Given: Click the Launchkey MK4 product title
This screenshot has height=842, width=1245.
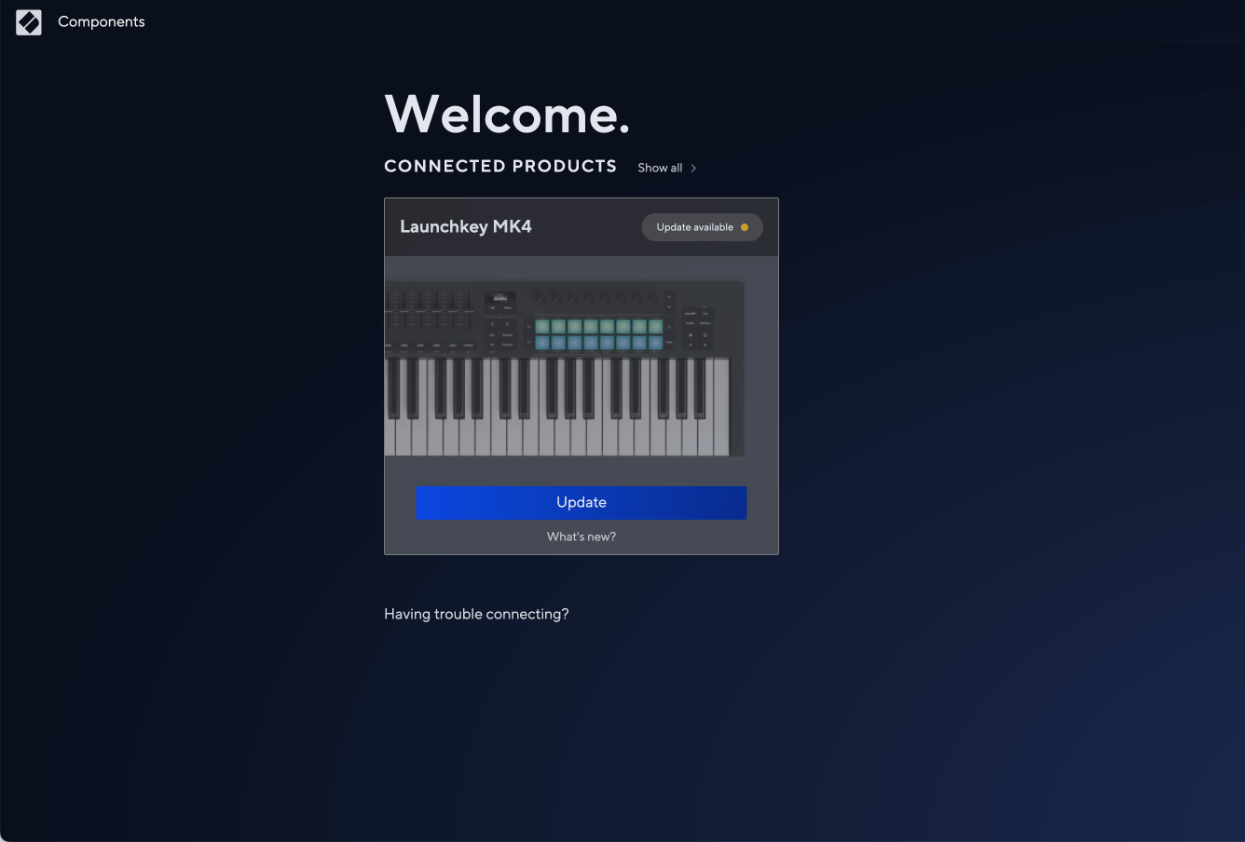Looking at the screenshot, I should tap(466, 226).
